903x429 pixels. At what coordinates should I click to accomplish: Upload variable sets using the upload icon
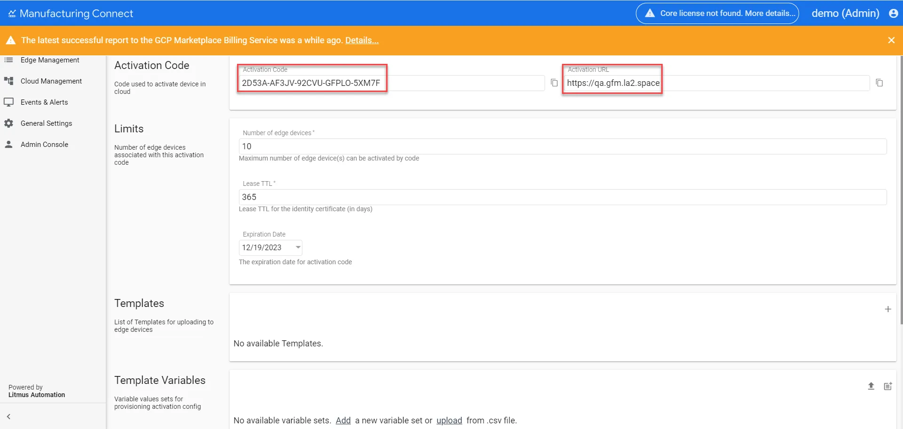pyautogui.click(x=871, y=386)
